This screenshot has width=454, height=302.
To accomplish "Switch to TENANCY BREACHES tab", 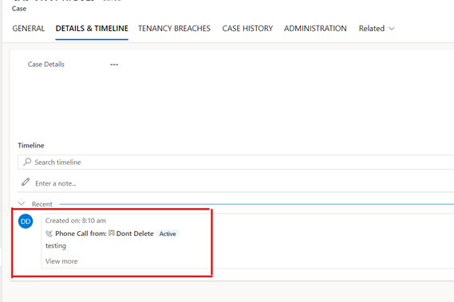I will click(174, 29).
